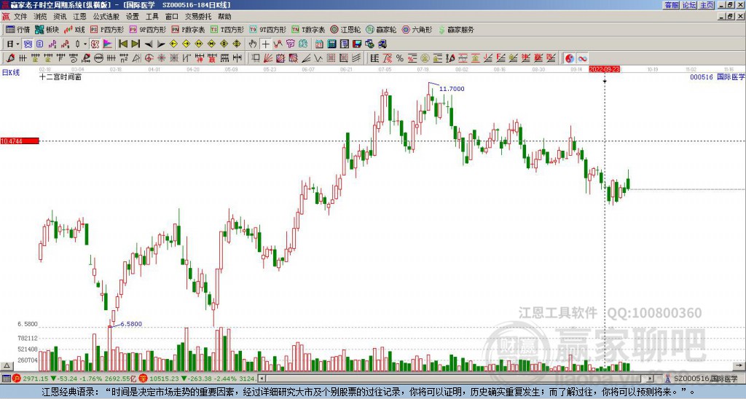Open the 六角形 hexagon tool
The image size is (746, 399).
(417, 29)
